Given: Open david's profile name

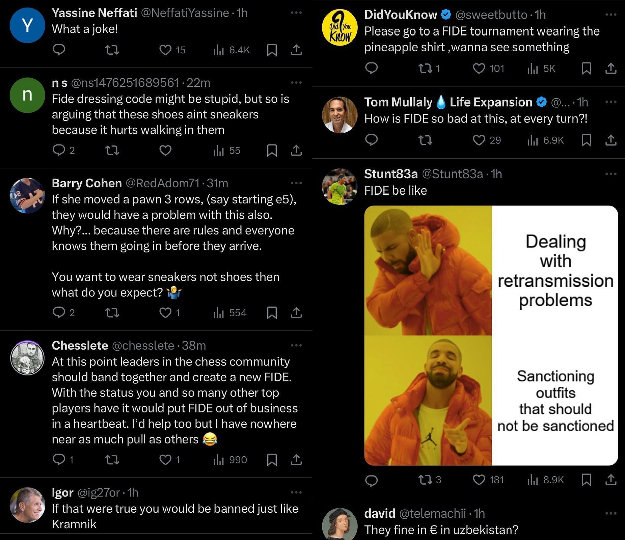Looking at the screenshot, I should [x=380, y=513].
